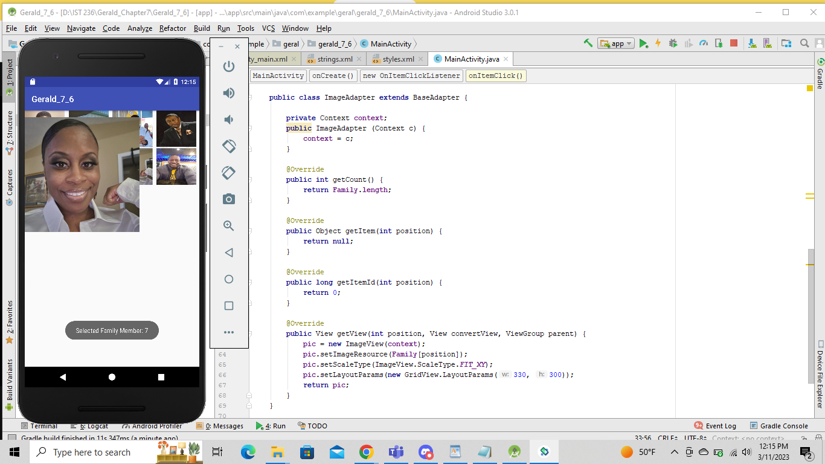Toggle the Run tool window

[x=271, y=426]
